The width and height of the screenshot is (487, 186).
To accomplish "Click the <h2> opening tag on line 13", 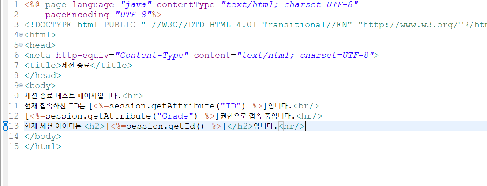I will click(95, 126).
